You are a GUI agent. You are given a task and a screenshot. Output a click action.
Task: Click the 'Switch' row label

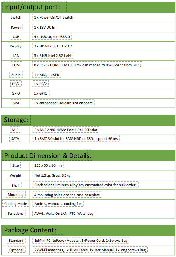[16, 17]
